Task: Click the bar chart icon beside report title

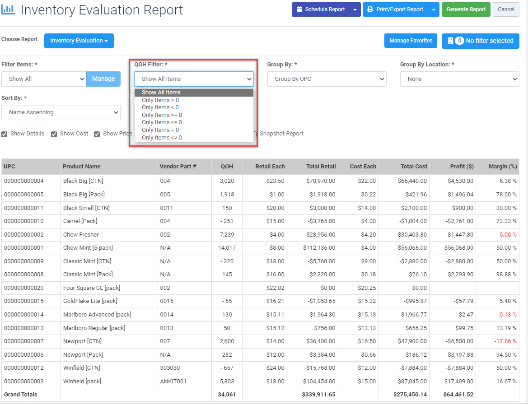Action: [x=8, y=9]
